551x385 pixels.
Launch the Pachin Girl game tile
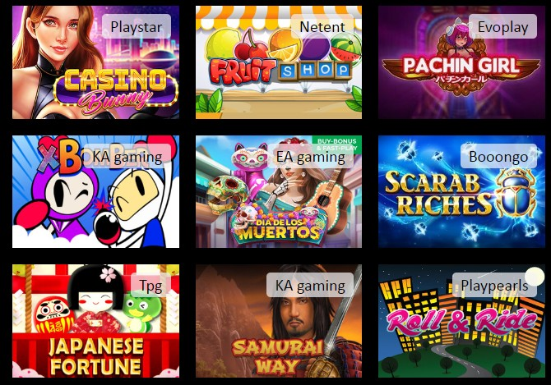[461, 62]
